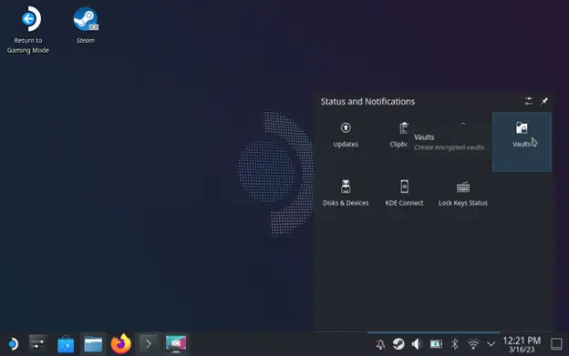
Task: Open the Bluetooth tray icon
Action: 454,343
